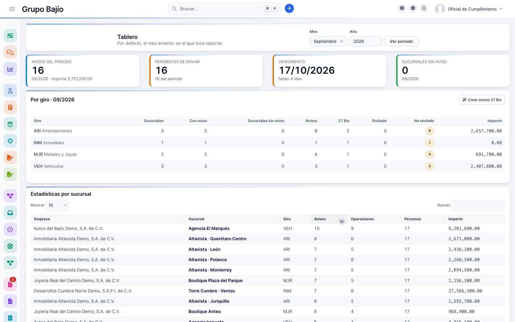
Task: Open Altavista · Querétaro Centro branch link
Action: click(x=218, y=239)
